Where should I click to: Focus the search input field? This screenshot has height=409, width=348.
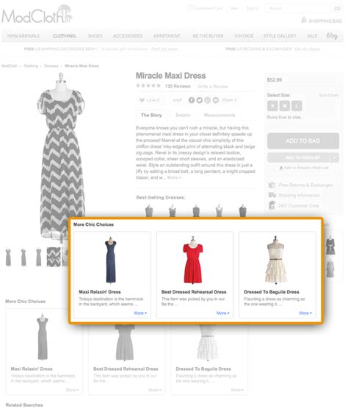(299, 8)
